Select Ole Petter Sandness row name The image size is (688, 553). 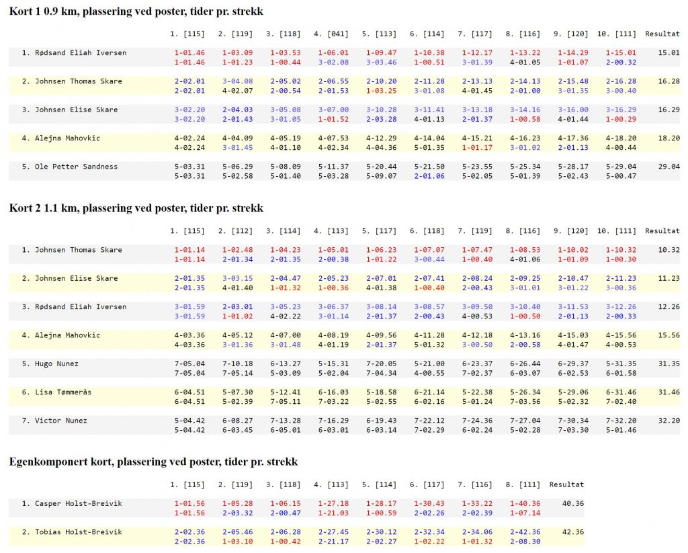coord(76,167)
